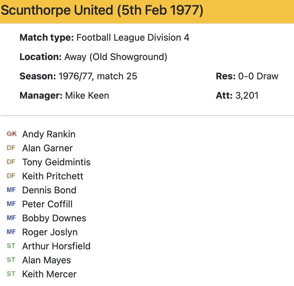This screenshot has height=286, width=294.
Task: Select Alan Mayes from the lineup
Action: [x=46, y=260]
